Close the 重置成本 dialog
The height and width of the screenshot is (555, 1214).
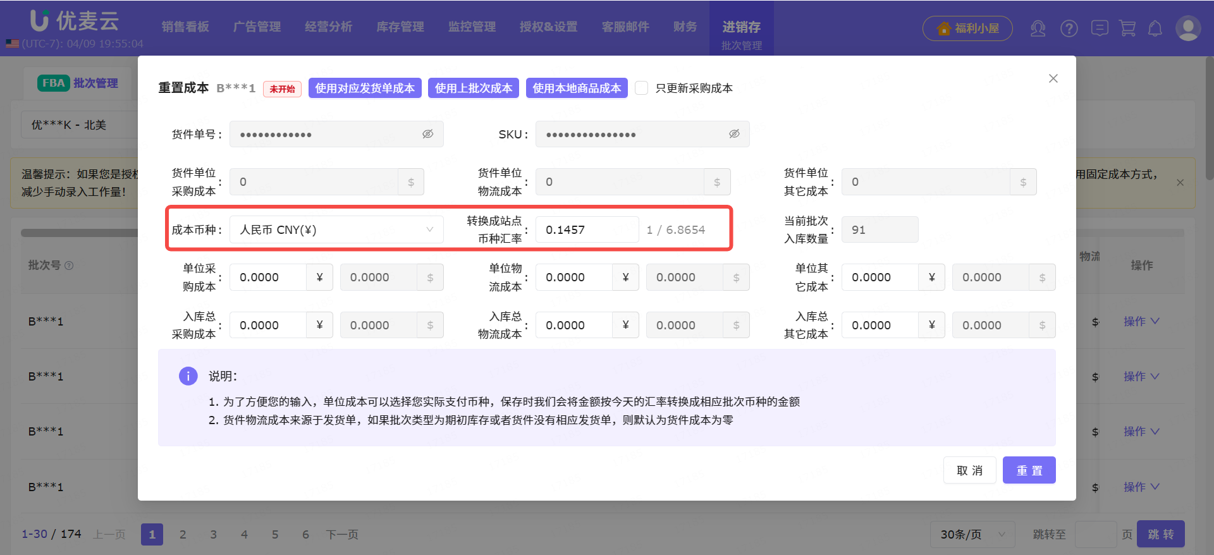pyautogui.click(x=1053, y=78)
